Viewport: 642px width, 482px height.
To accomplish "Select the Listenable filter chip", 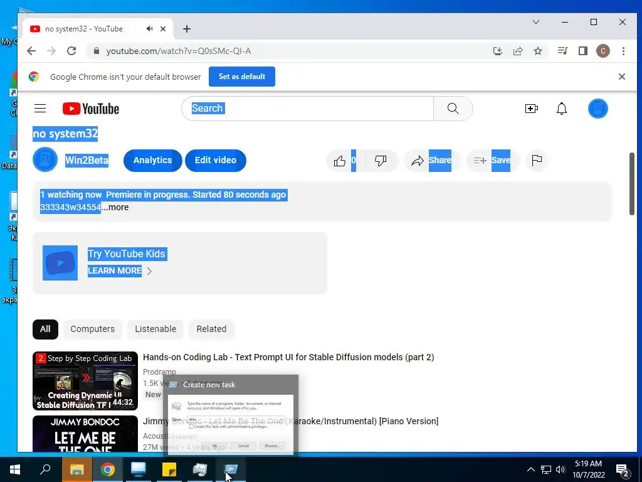I will click(x=155, y=329).
